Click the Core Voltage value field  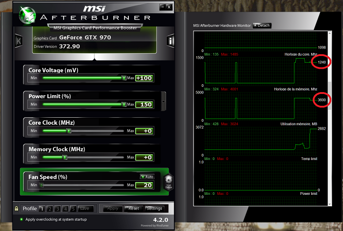(x=144, y=78)
